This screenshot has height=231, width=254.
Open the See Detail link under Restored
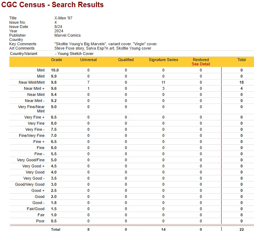201,64
